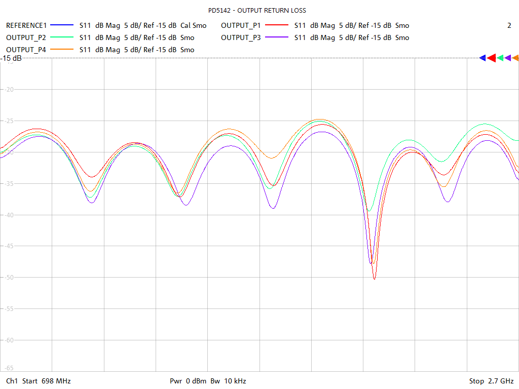Click the purple OUTPUT_P3 trace line sample
The image size is (519, 389).
pyautogui.click(x=277, y=37)
